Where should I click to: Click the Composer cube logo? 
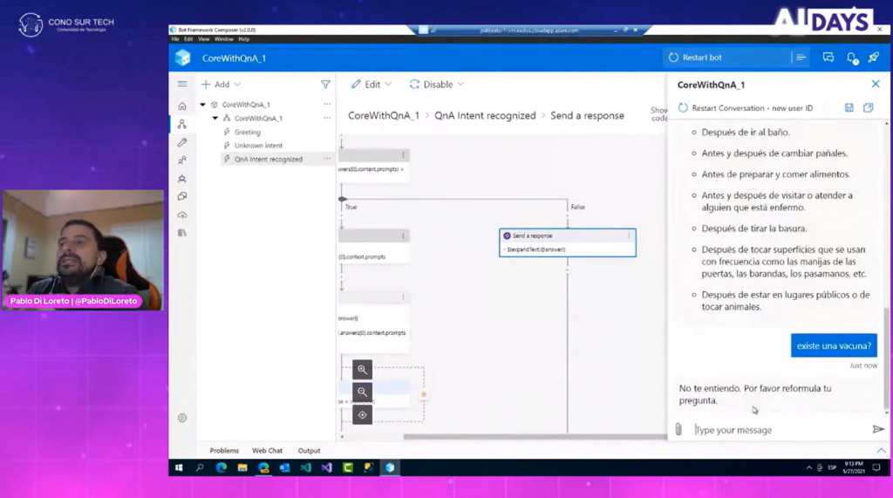click(183, 58)
